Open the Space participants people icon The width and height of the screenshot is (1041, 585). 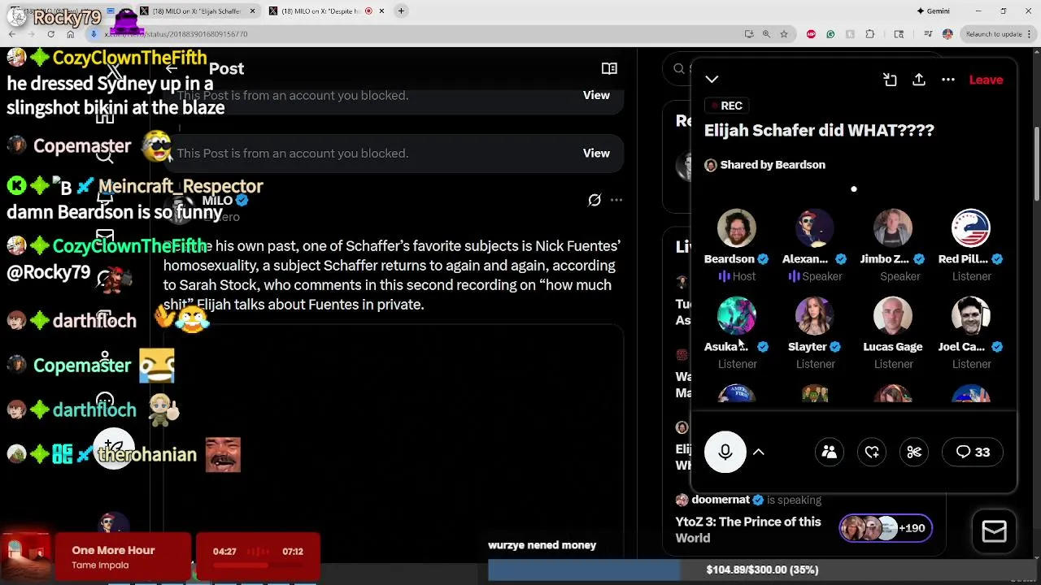click(830, 452)
